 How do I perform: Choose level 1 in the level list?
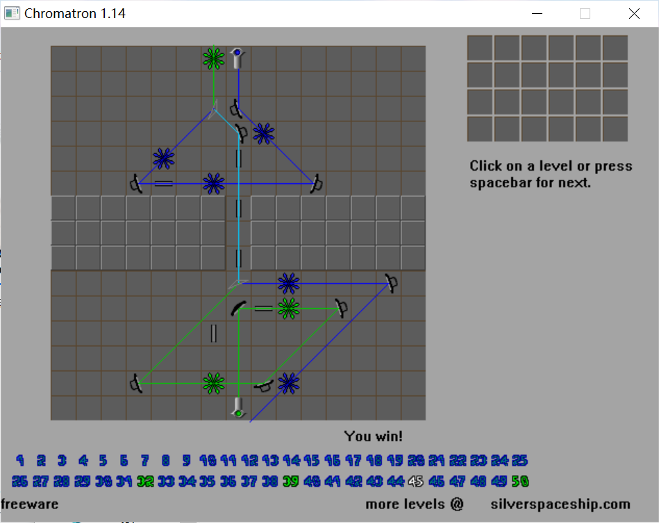pos(20,460)
